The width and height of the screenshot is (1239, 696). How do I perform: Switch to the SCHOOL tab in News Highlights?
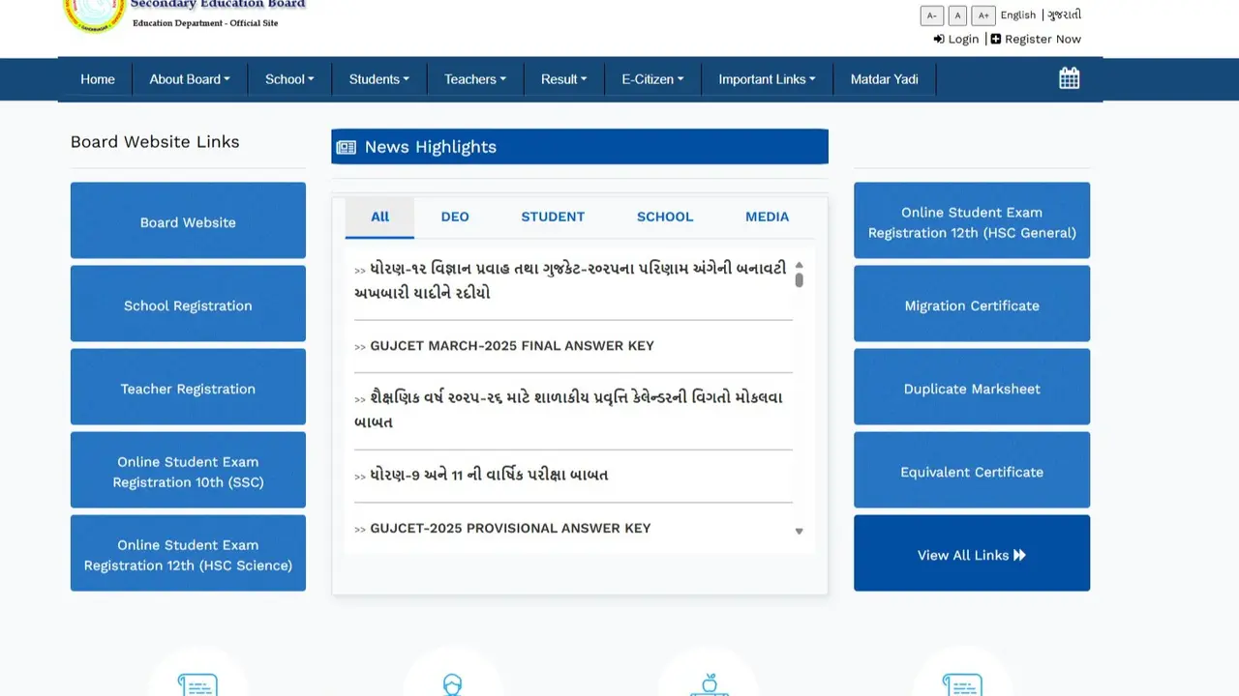pyautogui.click(x=664, y=217)
